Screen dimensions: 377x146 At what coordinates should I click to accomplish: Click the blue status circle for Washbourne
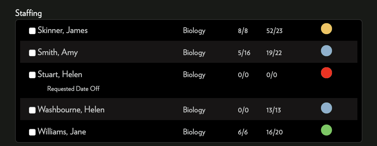(x=326, y=108)
